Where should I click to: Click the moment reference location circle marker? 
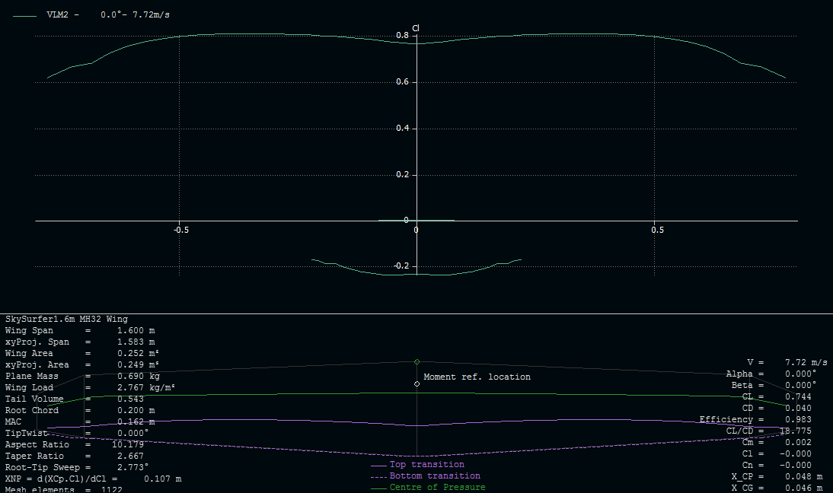tap(416, 384)
